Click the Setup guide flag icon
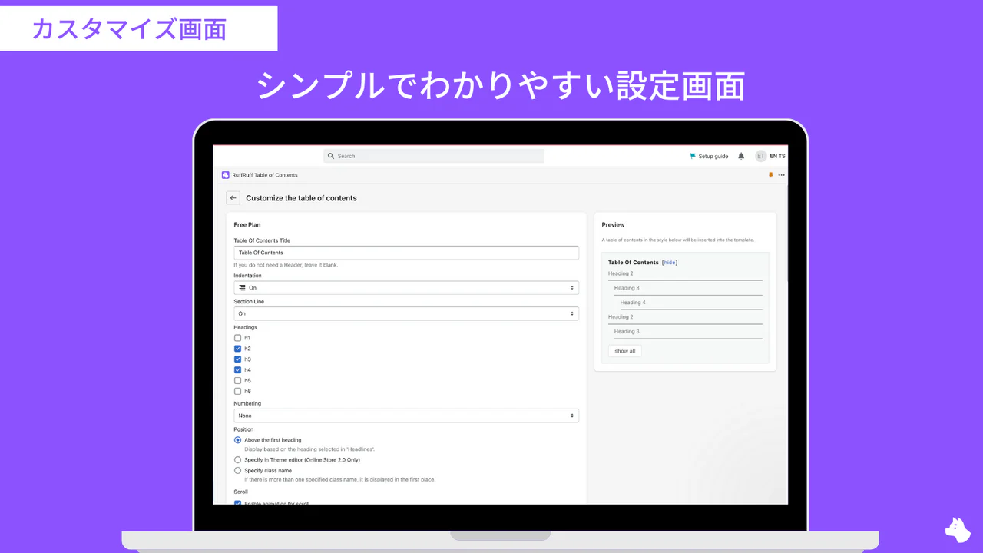Image resolution: width=983 pixels, height=553 pixels. [693, 156]
